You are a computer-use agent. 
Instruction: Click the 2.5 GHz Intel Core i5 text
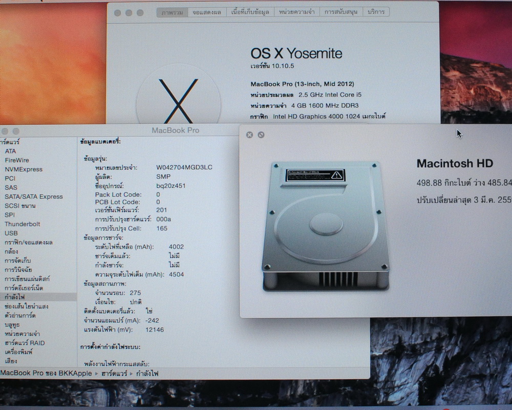(x=330, y=95)
